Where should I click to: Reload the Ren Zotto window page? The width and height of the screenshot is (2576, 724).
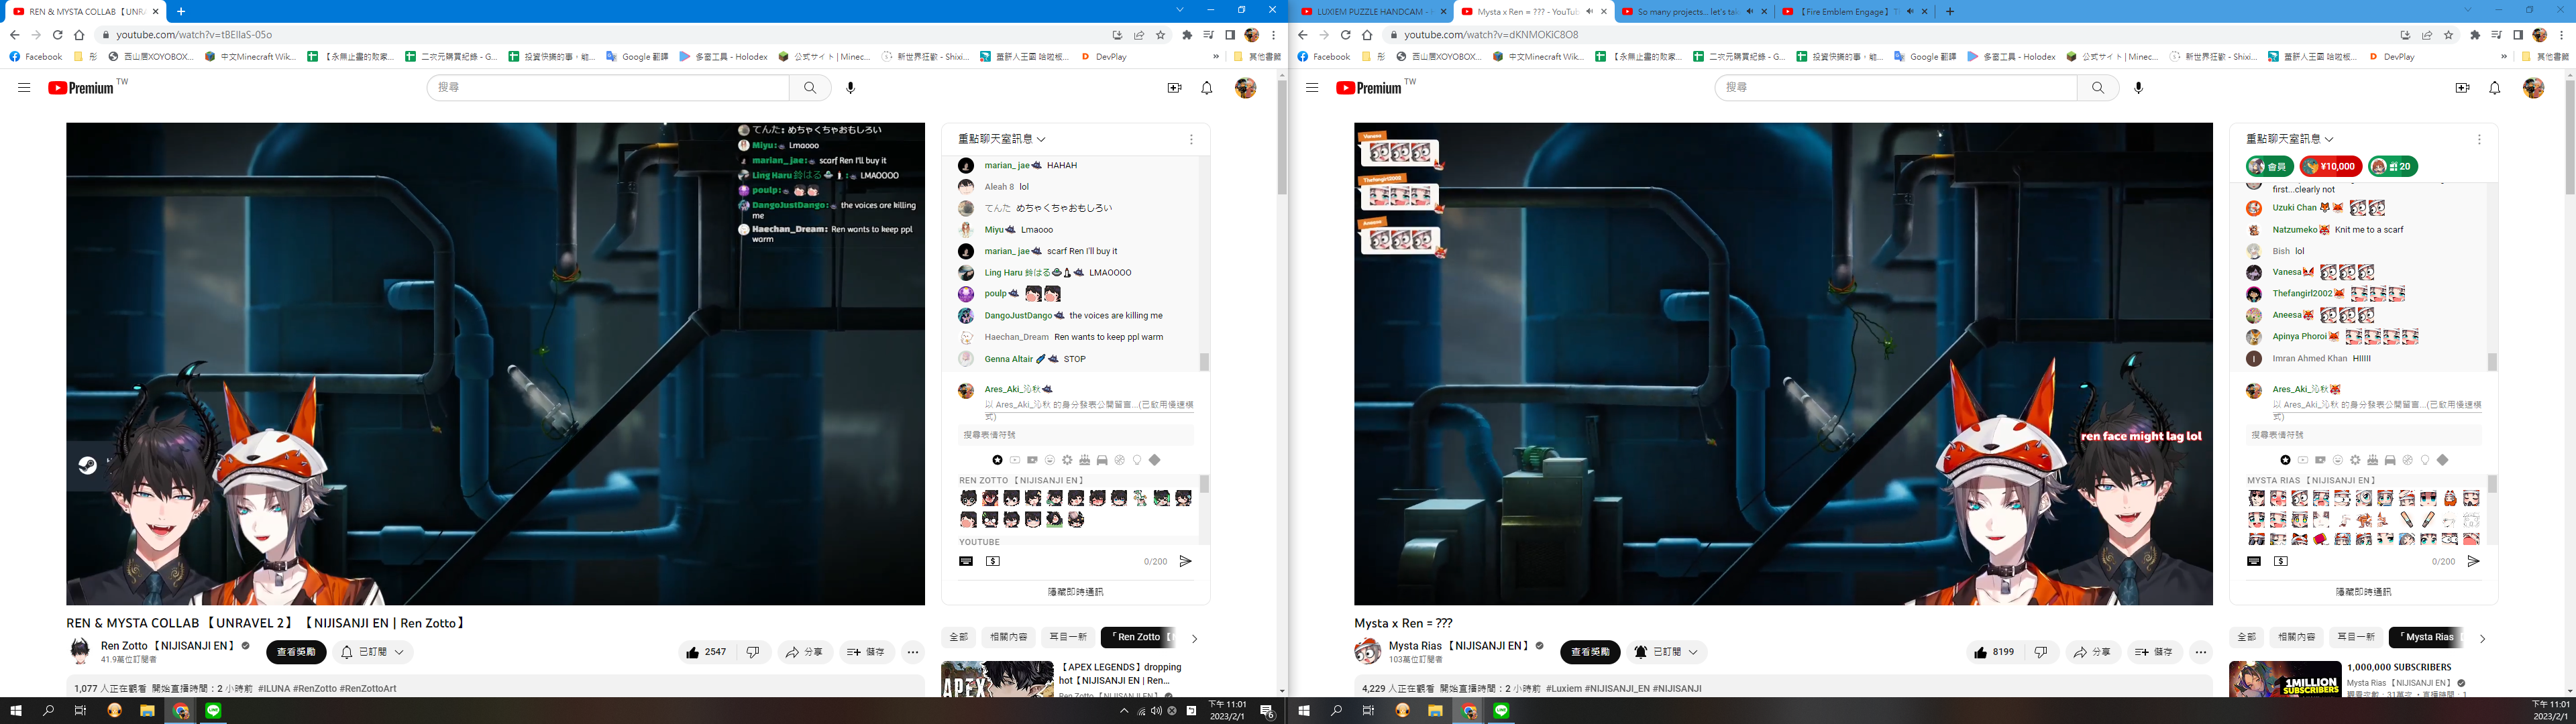click(x=57, y=35)
